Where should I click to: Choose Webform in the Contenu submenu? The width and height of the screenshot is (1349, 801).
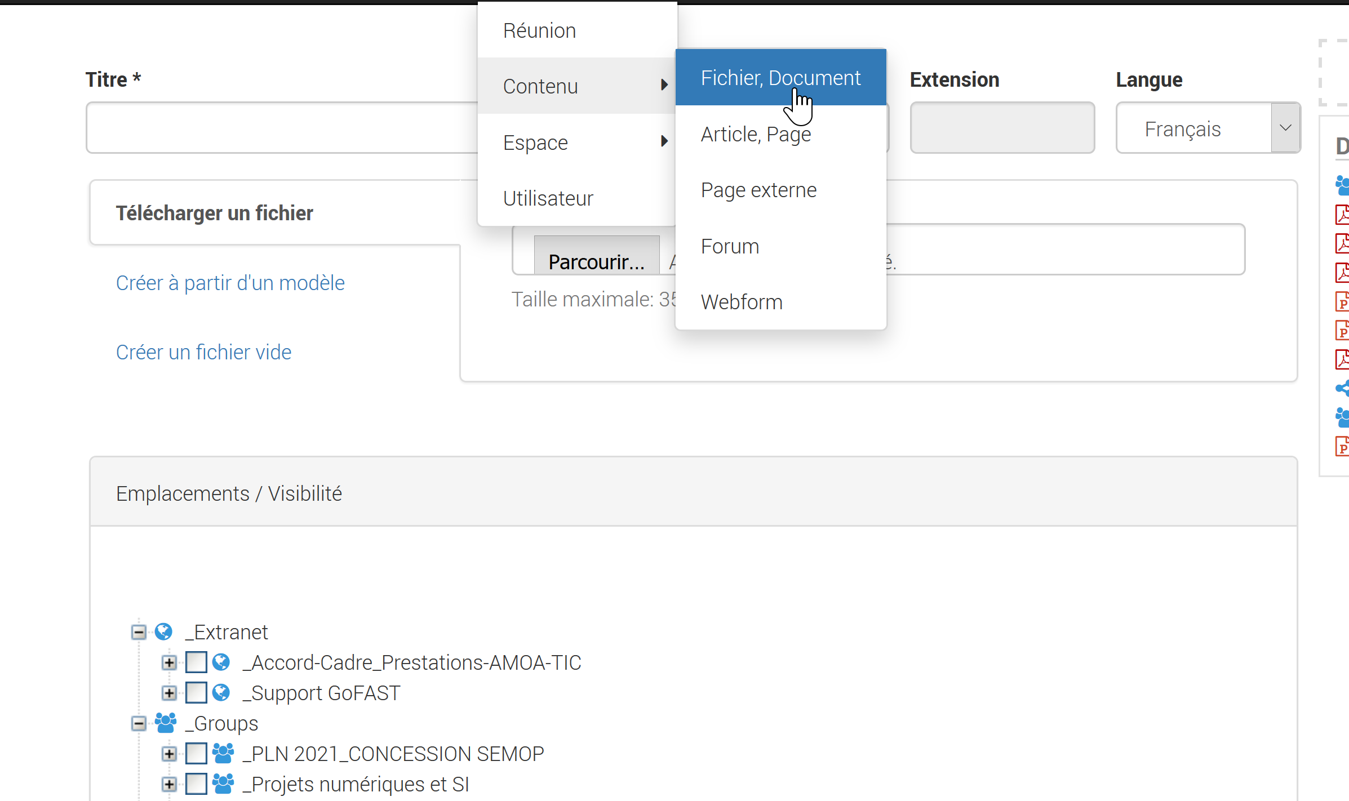point(742,302)
